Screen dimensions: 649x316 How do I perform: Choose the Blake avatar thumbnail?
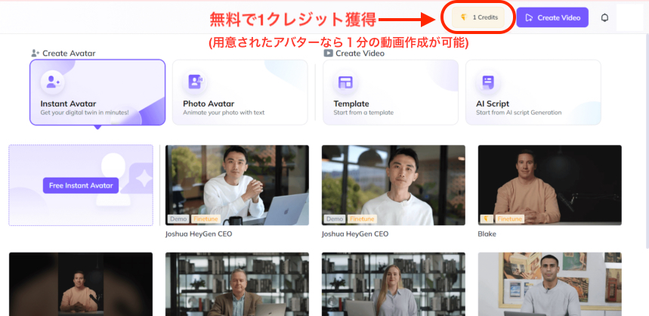549,181
